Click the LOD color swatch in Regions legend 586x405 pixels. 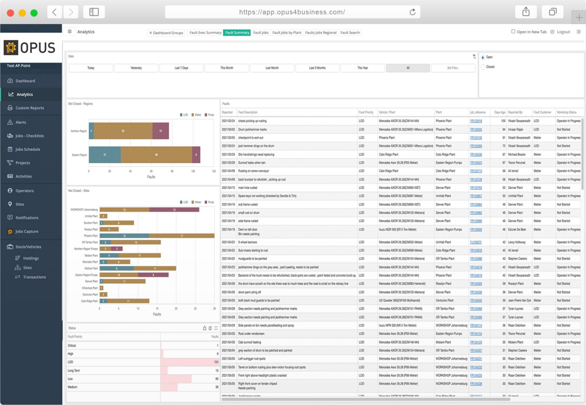point(181,115)
